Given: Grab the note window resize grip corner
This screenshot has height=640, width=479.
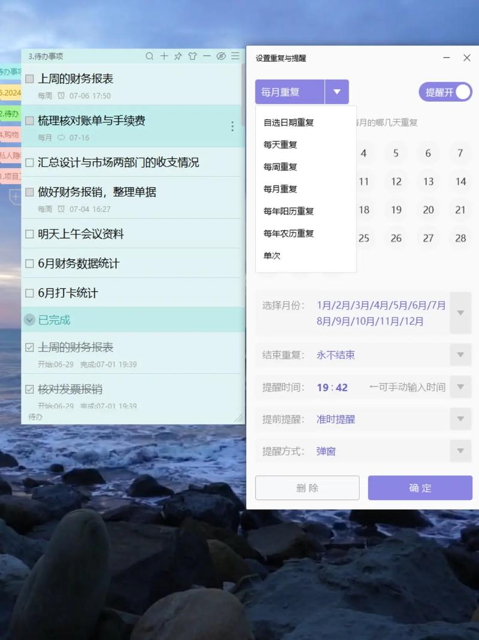Looking at the screenshot, I should (x=238, y=417).
